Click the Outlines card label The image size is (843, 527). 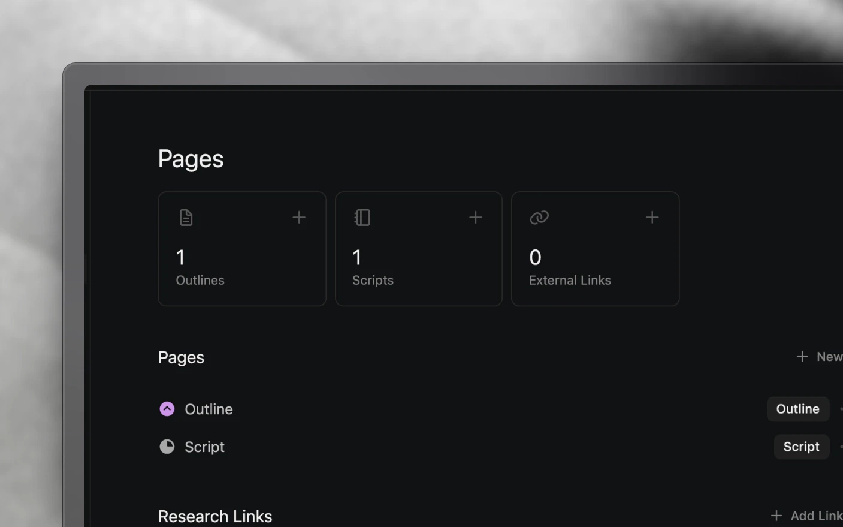click(200, 281)
